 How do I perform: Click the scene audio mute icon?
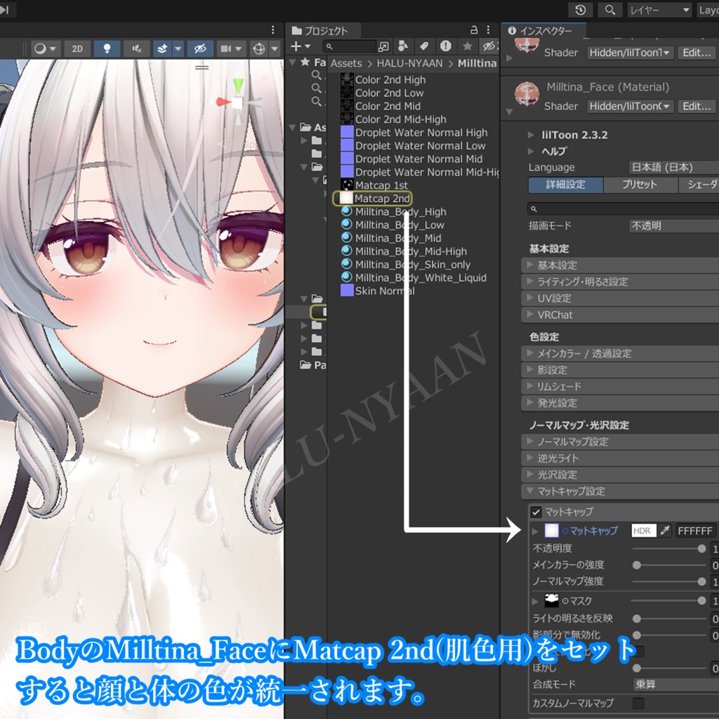[135, 49]
